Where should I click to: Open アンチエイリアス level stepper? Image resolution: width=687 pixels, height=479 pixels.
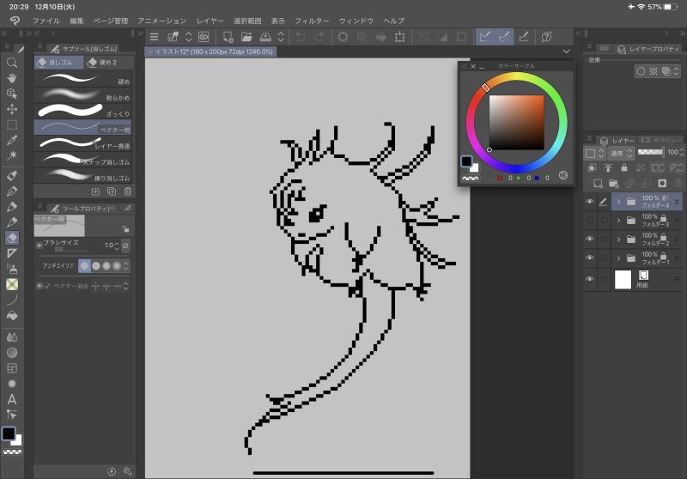point(125,266)
